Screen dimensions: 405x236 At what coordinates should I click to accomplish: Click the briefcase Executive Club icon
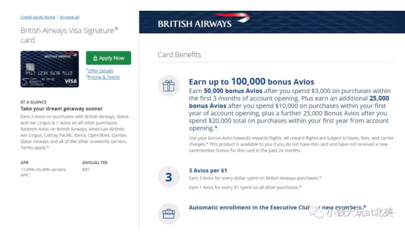(168, 213)
